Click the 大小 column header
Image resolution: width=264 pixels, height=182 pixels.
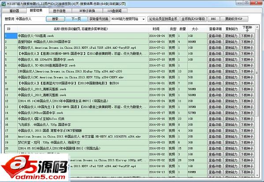(x=197, y=29)
